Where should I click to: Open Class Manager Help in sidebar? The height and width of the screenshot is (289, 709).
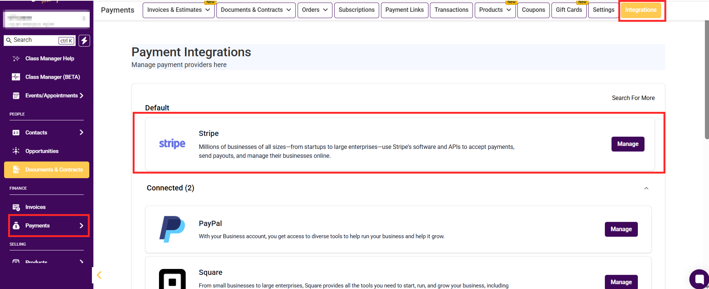click(x=50, y=59)
